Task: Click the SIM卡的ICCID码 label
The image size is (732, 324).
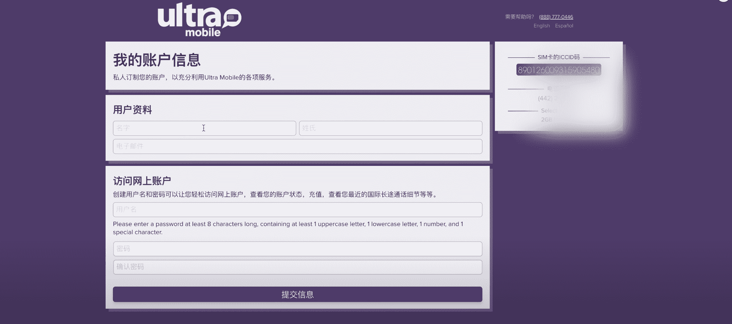Action: coord(558,57)
